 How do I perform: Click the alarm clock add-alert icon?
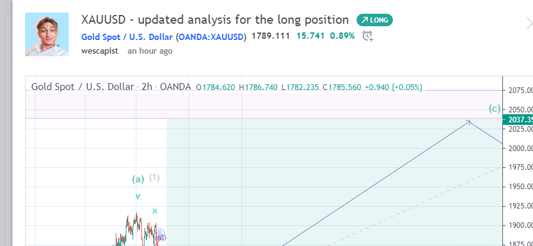[367, 36]
